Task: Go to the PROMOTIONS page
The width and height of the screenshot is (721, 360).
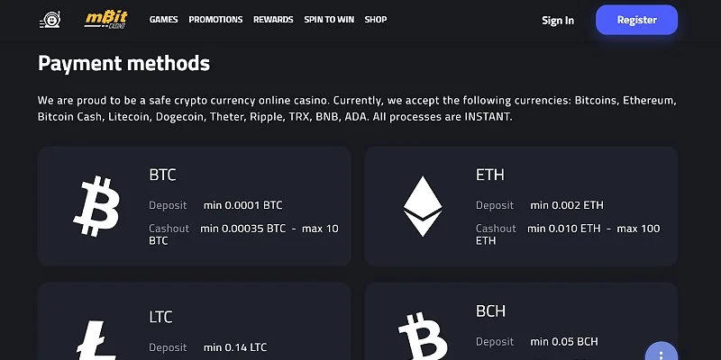Action: click(x=215, y=20)
